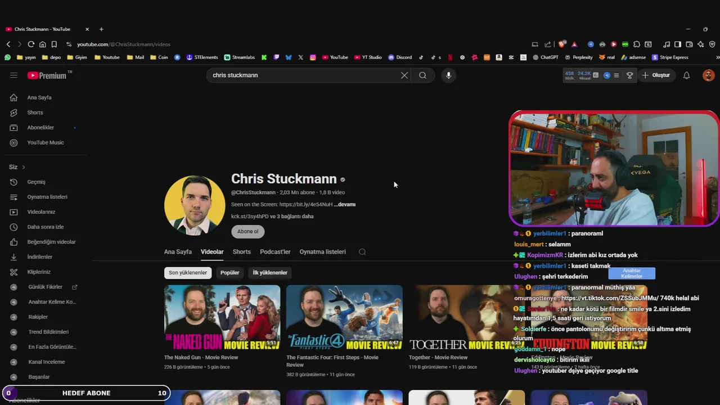Expand the 'Coin' bookmarks folder
This screenshot has height=405, width=720.
pos(159,57)
